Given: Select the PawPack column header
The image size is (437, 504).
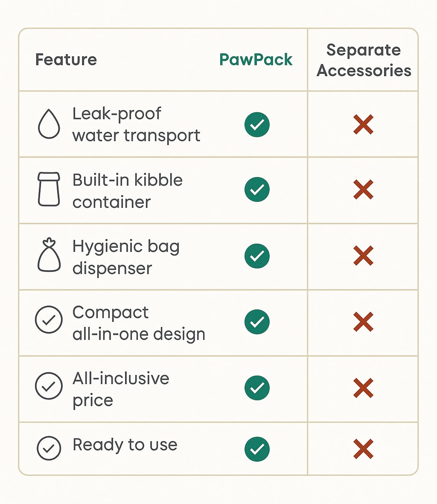Looking at the screenshot, I should click(x=256, y=60).
